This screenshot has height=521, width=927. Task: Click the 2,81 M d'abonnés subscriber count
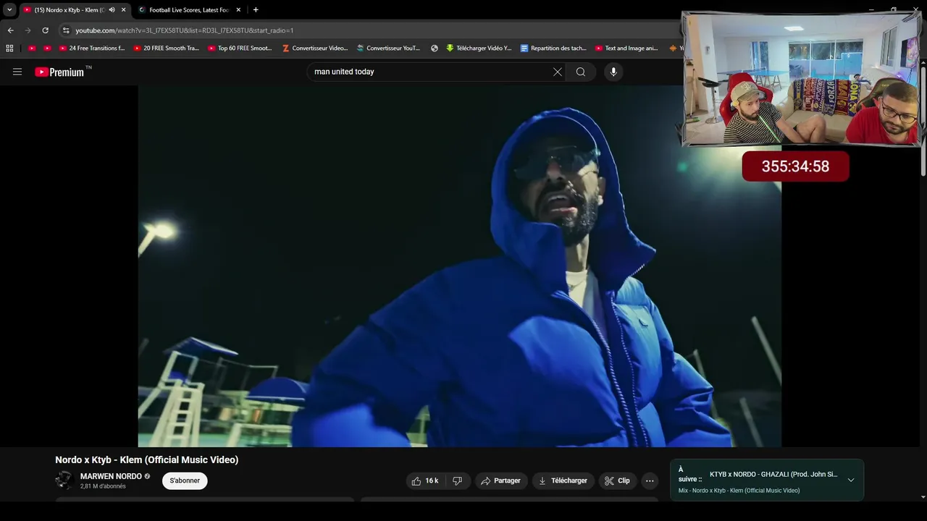(103, 486)
